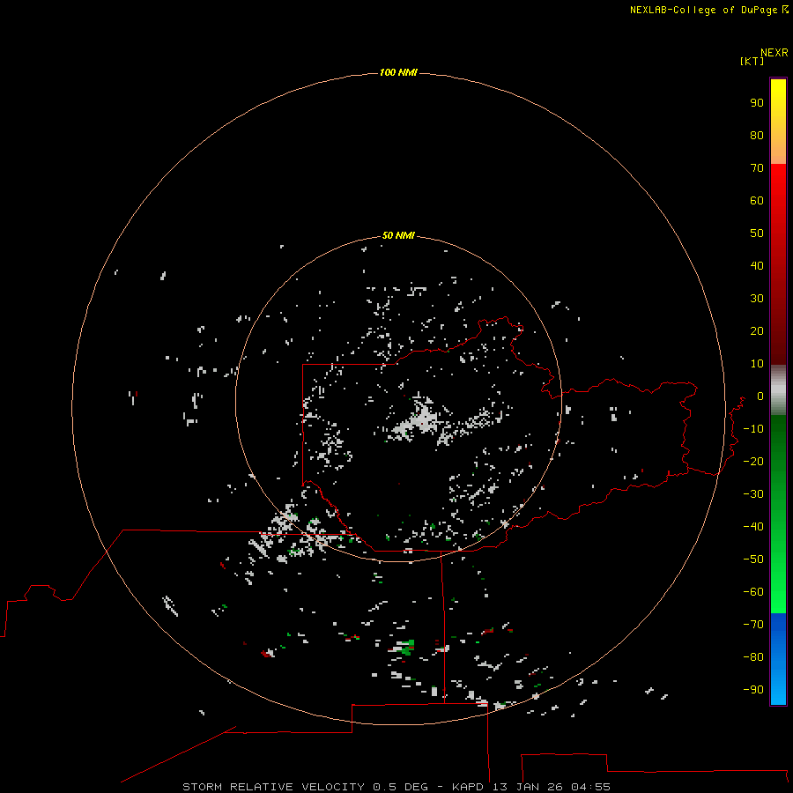Click the -80 value on the velocity scale

pos(753,657)
